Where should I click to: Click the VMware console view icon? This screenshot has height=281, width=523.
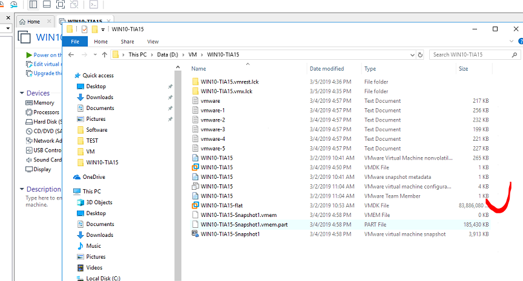pos(94,4)
